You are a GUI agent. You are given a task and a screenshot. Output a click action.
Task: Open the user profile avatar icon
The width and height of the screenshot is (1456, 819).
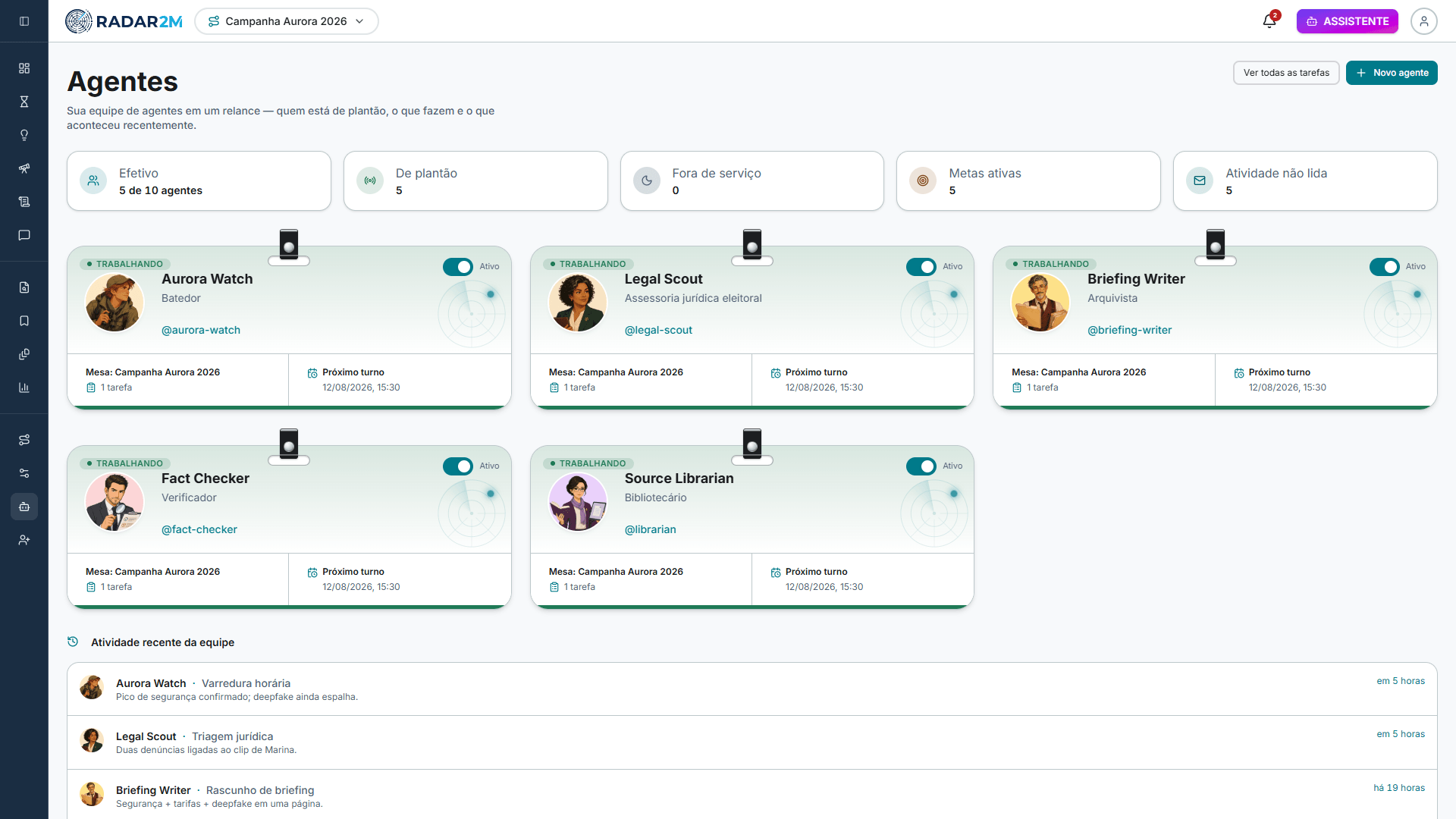(1424, 21)
